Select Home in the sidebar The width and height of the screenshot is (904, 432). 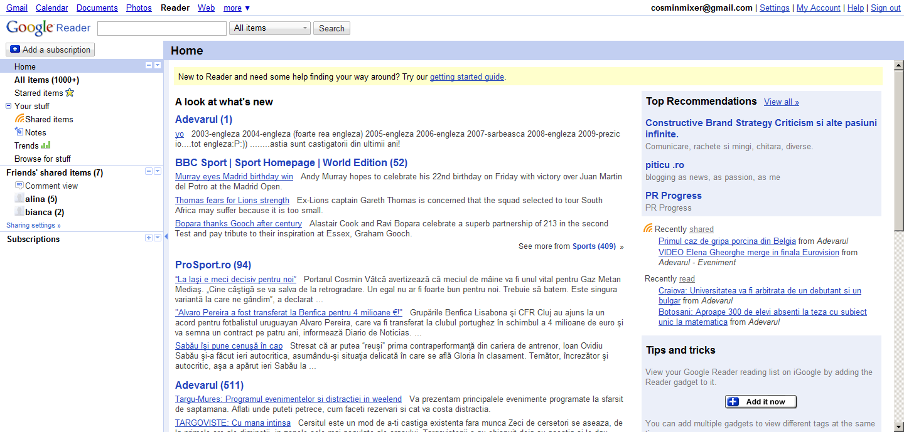[82, 66]
